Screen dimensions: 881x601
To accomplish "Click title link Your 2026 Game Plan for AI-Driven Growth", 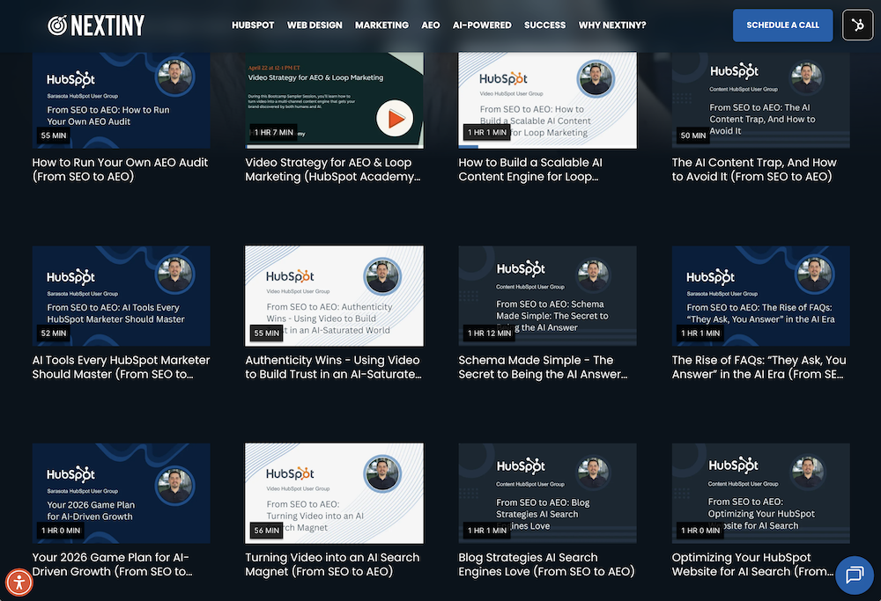I will coord(113,565).
